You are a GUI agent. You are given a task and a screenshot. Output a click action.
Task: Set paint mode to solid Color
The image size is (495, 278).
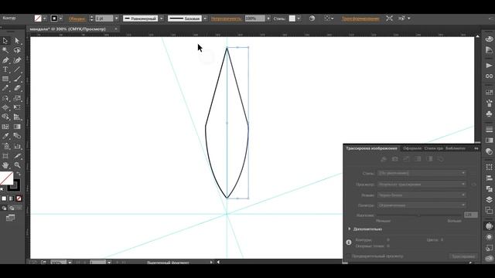tap(4, 198)
